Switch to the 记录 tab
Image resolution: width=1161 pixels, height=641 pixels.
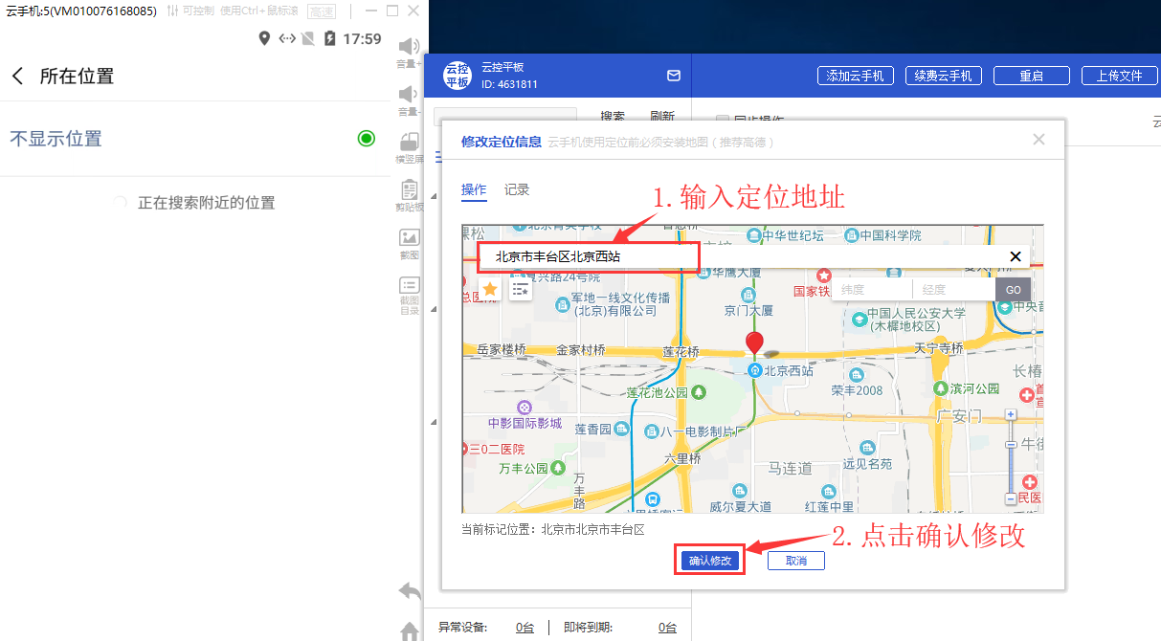[x=517, y=189]
